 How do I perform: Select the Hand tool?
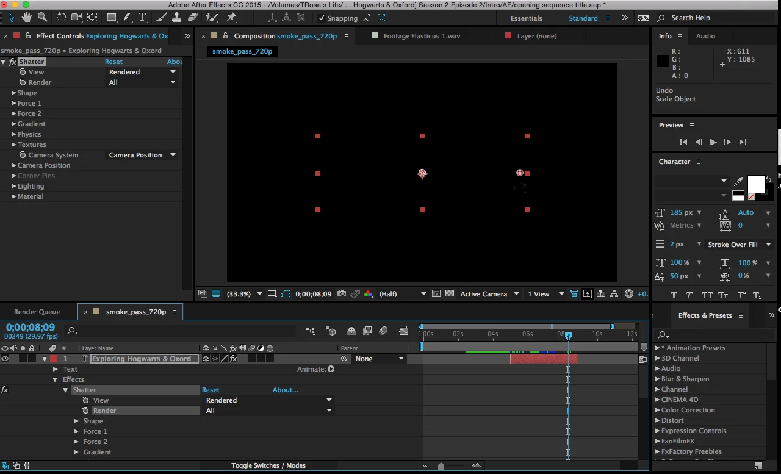click(x=27, y=17)
